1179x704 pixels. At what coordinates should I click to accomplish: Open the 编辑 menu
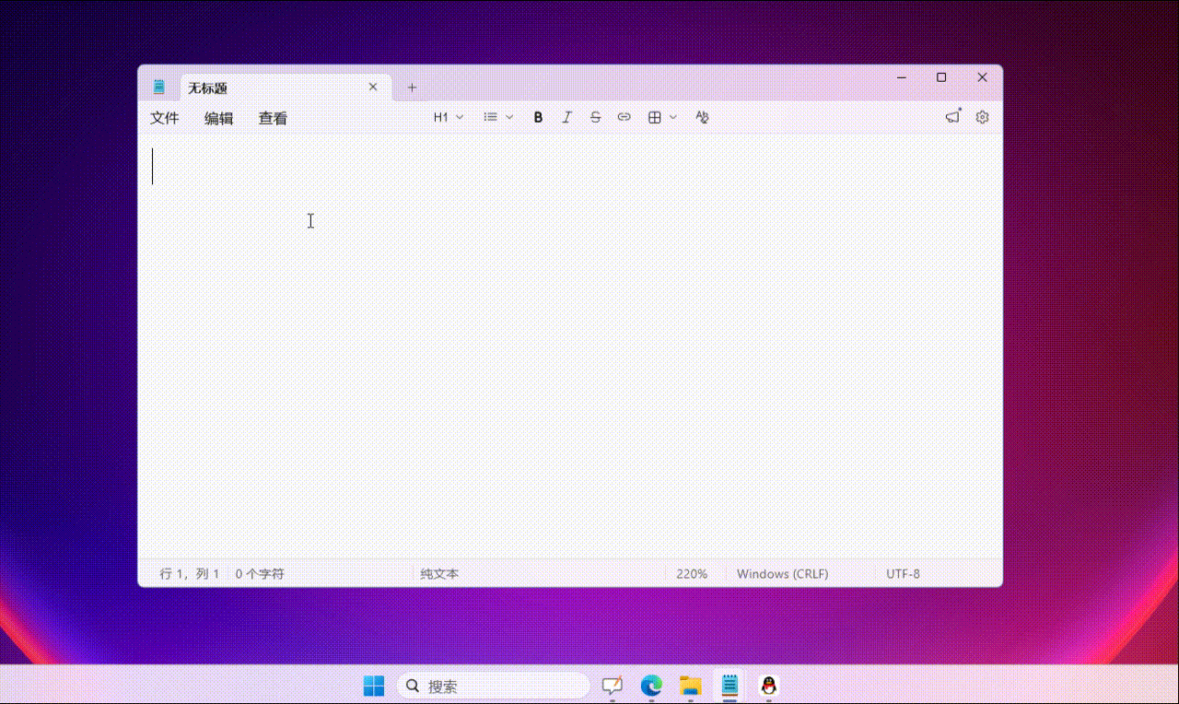[218, 118]
